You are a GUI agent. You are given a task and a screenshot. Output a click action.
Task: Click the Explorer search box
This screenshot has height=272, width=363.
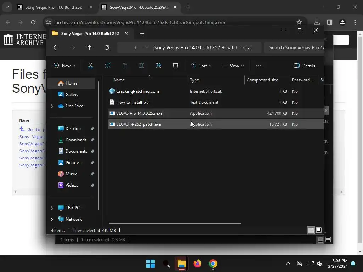[294, 47]
